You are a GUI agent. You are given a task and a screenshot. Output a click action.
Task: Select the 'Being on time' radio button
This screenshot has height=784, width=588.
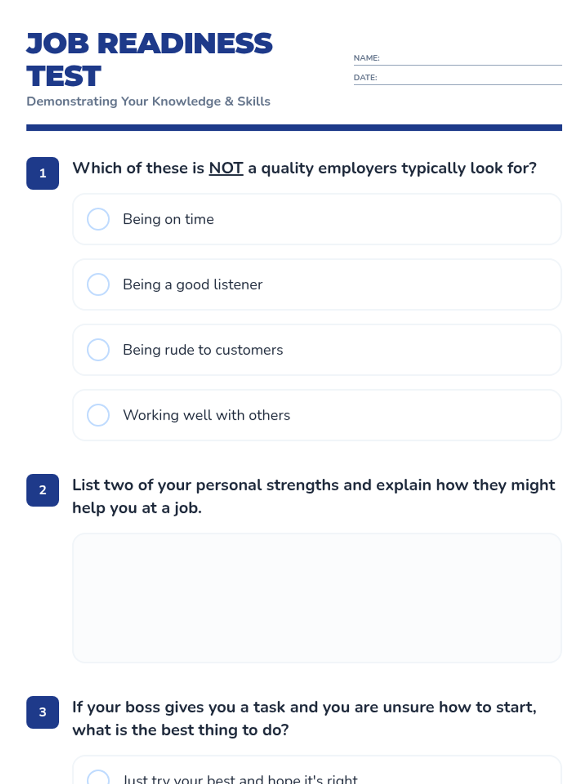click(x=98, y=219)
